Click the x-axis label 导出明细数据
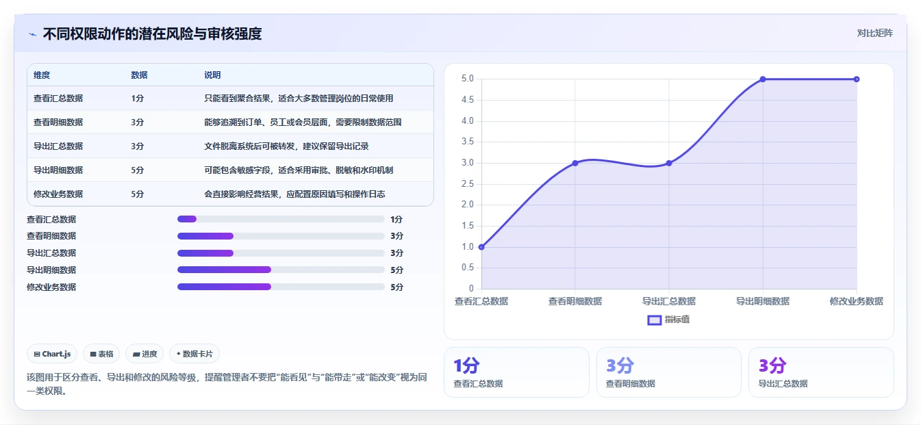The height and width of the screenshot is (425, 921). tap(763, 301)
